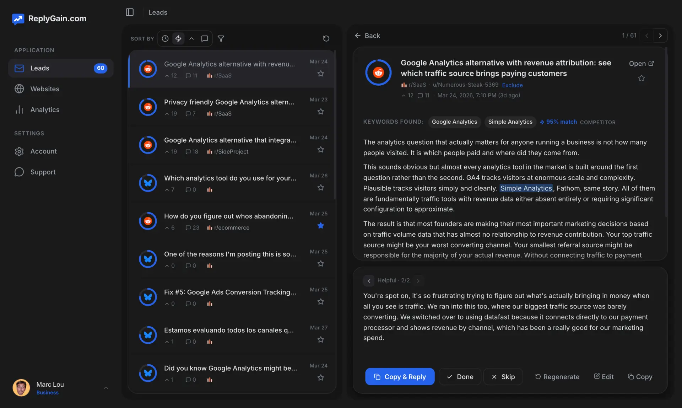This screenshot has height=408, width=682.
Task: Click the ReplyGain.com logo icon
Action: pyautogui.click(x=18, y=18)
